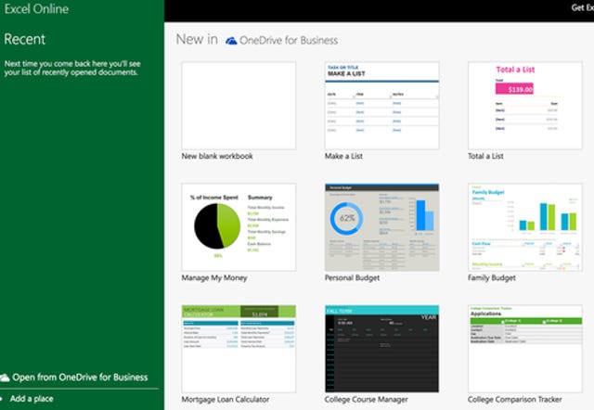The width and height of the screenshot is (594, 410).
Task: Click the Excel Online title
Action: click(36, 8)
